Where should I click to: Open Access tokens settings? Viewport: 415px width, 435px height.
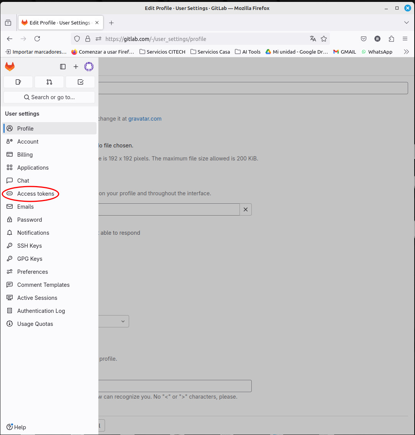click(36, 194)
